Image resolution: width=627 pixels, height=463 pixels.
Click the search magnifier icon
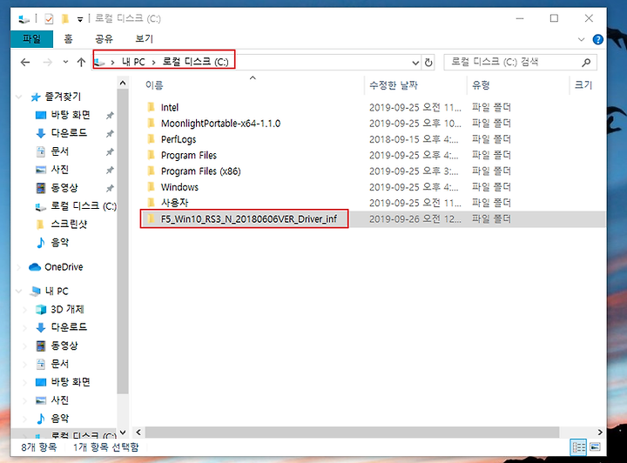(586, 63)
